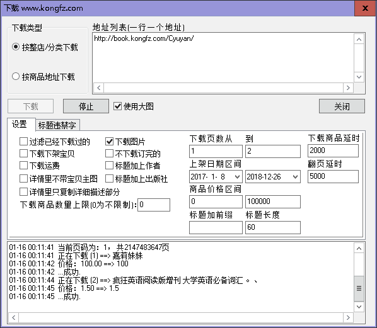Click the minimum price field
The height and width of the screenshot is (328, 377).
click(x=216, y=201)
